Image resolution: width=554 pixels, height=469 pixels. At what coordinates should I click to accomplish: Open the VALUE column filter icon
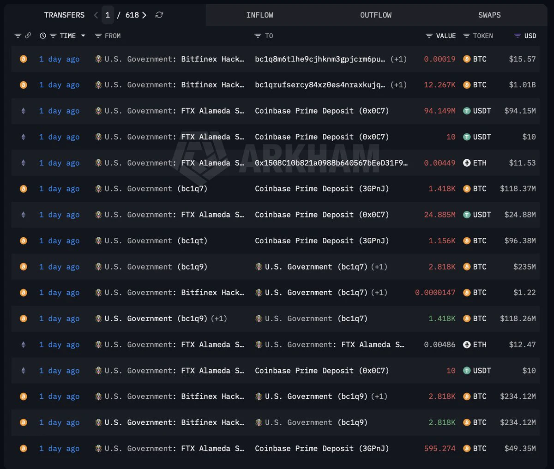tap(429, 36)
